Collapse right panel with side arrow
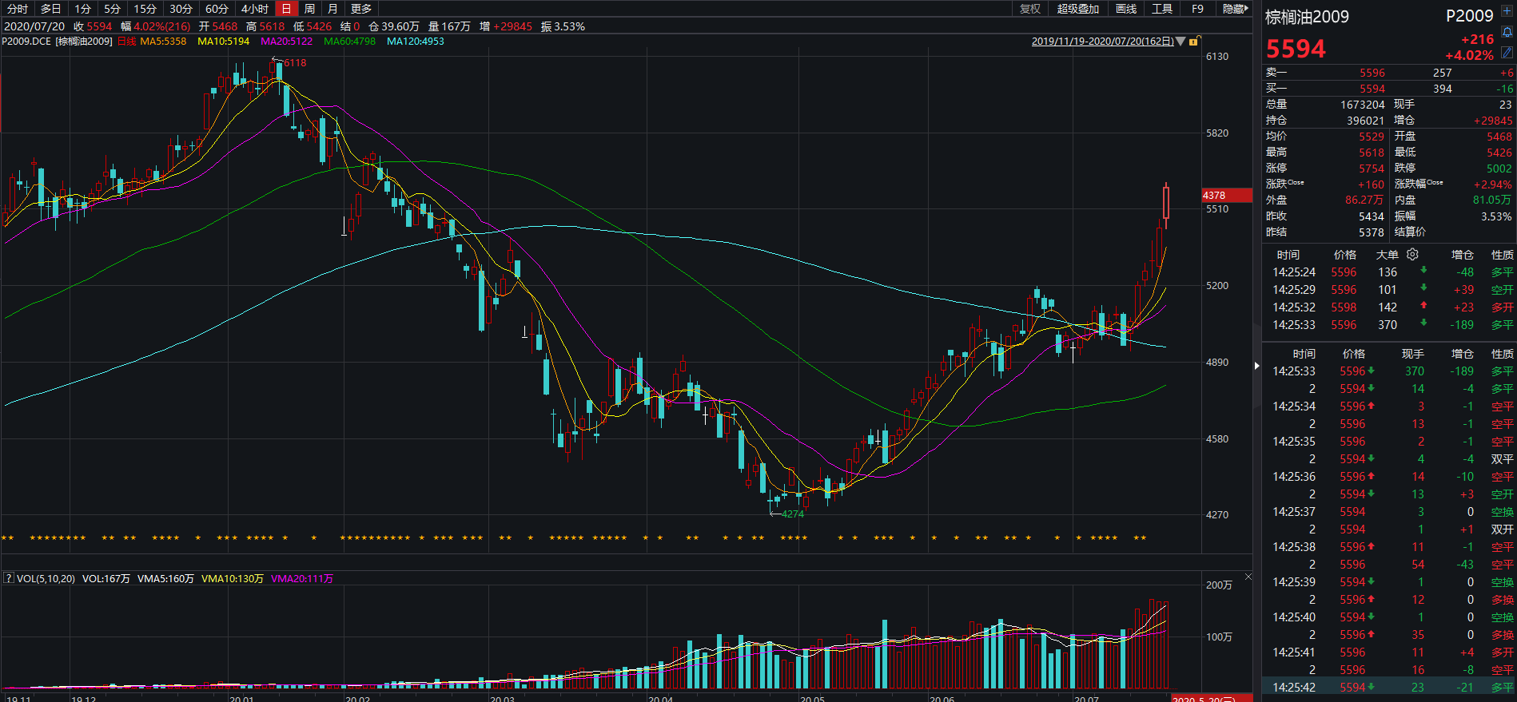The image size is (1517, 702). pyautogui.click(x=1256, y=366)
